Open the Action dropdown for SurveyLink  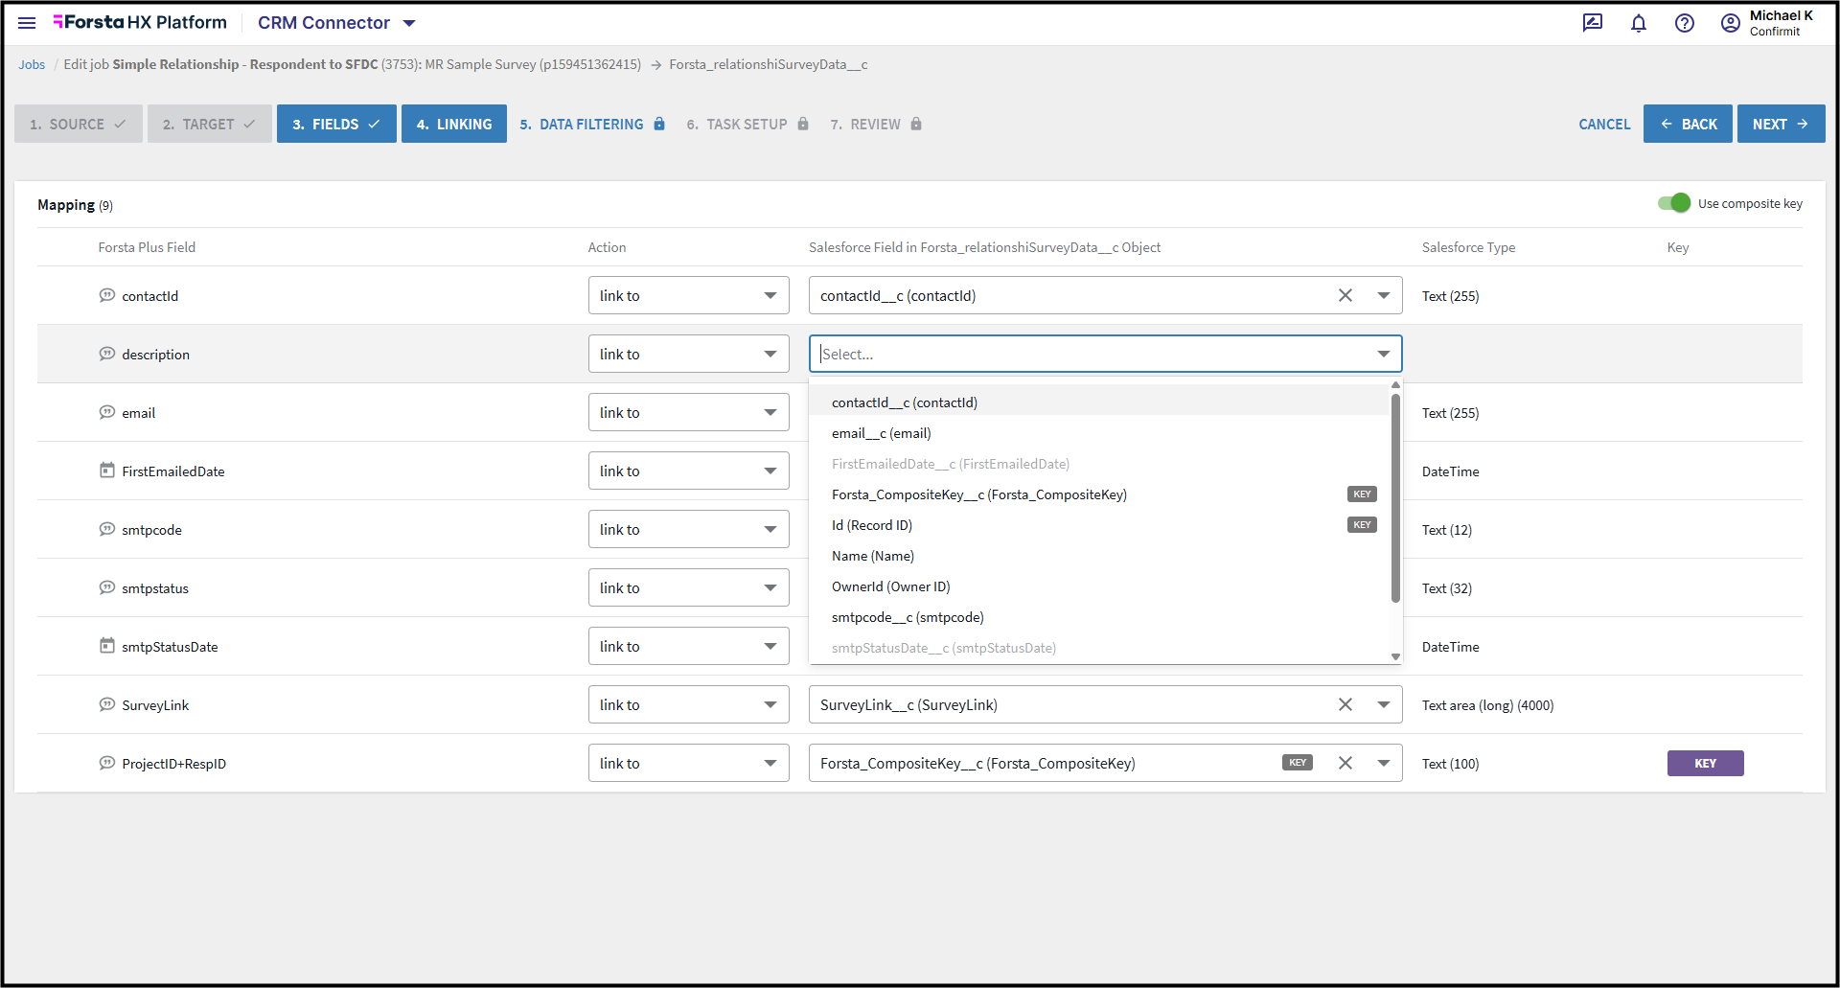click(689, 704)
